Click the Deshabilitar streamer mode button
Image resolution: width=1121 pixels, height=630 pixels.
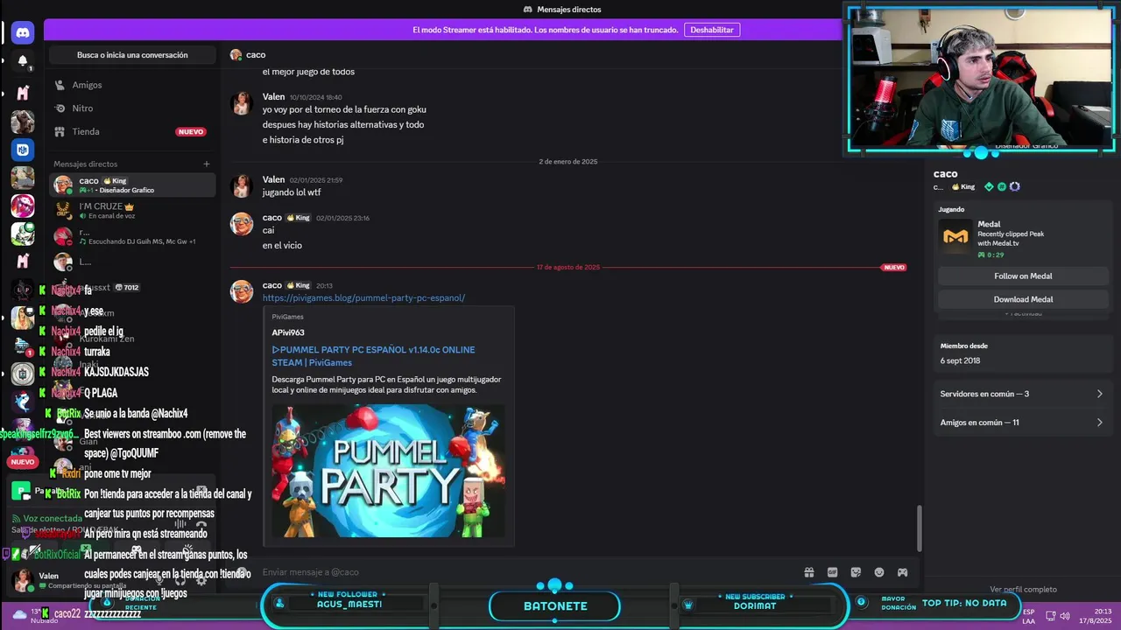coord(712,30)
